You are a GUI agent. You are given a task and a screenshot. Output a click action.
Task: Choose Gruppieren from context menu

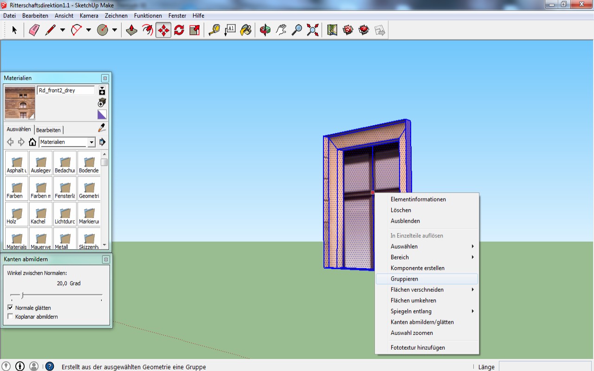(x=404, y=279)
